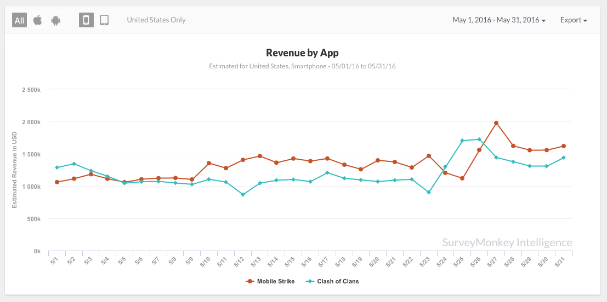Click Mobile Strike point on 5/25

point(462,178)
